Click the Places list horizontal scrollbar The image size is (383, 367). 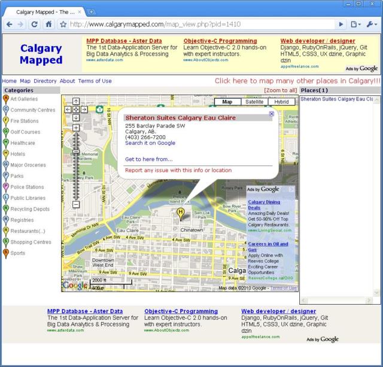(336, 301)
